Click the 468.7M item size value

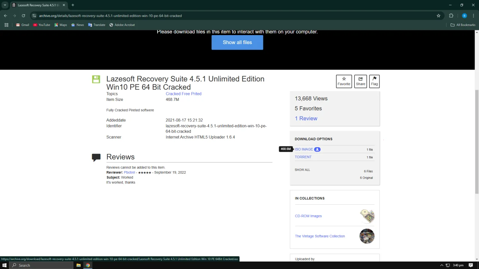pos(172,99)
